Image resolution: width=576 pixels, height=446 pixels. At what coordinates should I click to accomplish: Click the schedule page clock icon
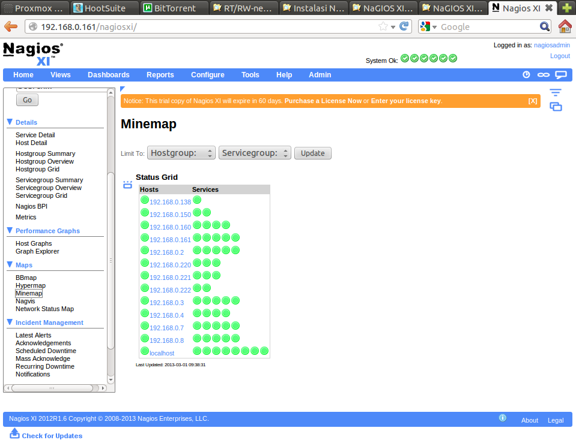526,75
